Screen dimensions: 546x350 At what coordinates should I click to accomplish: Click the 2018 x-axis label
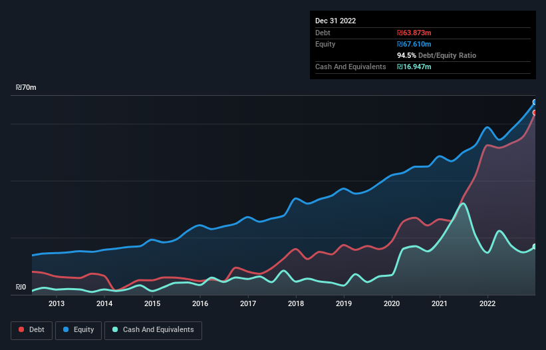coord(296,303)
